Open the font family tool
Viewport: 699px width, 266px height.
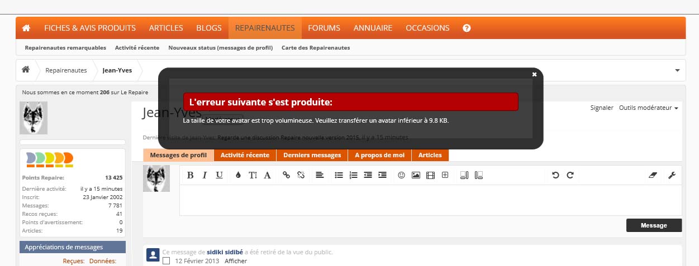[267, 175]
